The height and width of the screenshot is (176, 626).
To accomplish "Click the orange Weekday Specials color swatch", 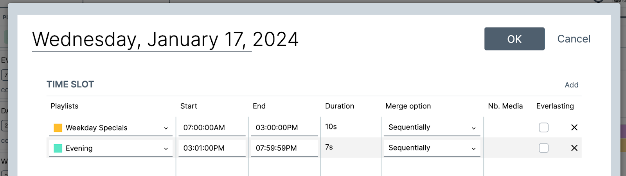I will 58,128.
